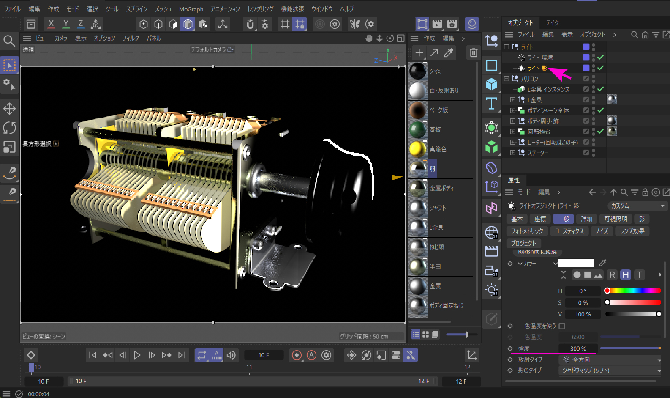Click the 詳細 attribute tab button
The image size is (670, 398).
point(586,219)
